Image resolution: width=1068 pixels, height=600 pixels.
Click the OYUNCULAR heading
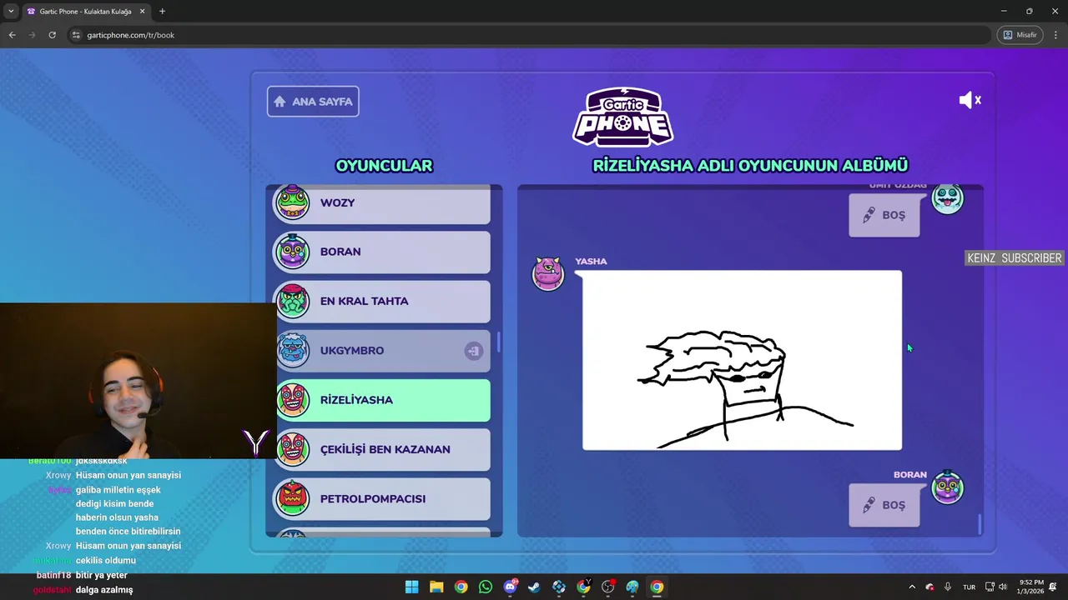[384, 166]
